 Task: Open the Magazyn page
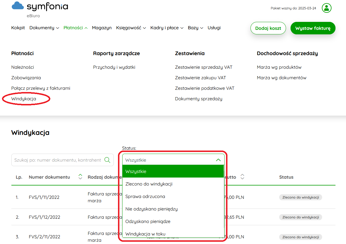point(102,28)
